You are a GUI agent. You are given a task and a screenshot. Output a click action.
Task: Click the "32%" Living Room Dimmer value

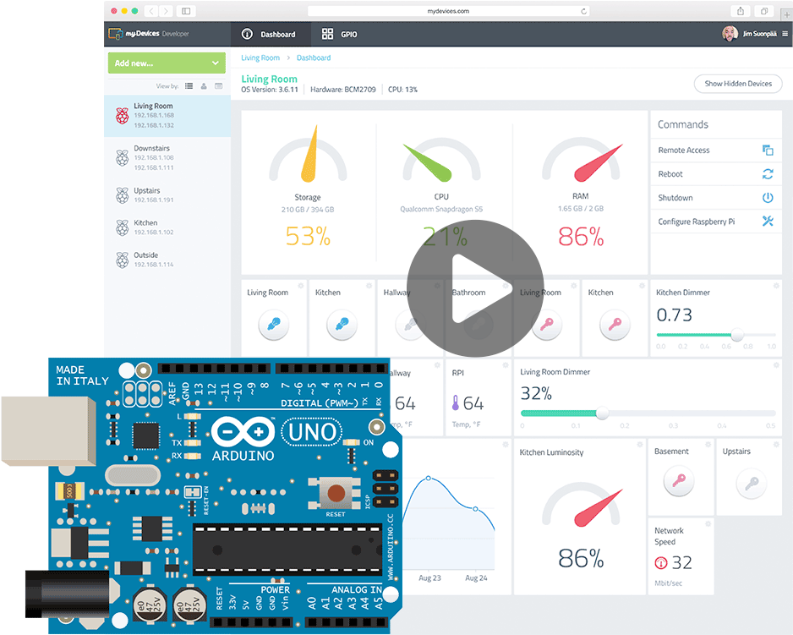[536, 393]
